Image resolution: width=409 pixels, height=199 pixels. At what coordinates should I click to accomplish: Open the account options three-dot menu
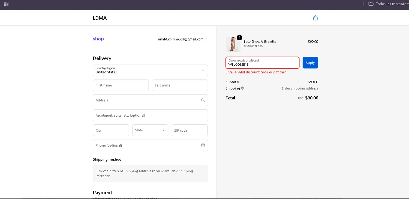206,39
